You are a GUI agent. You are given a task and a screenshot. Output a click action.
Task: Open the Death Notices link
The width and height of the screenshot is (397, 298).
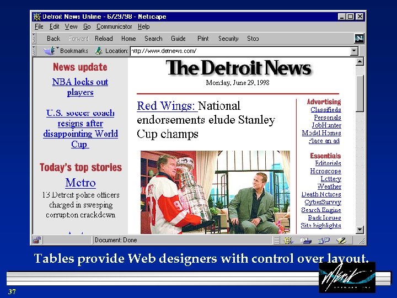(321, 194)
